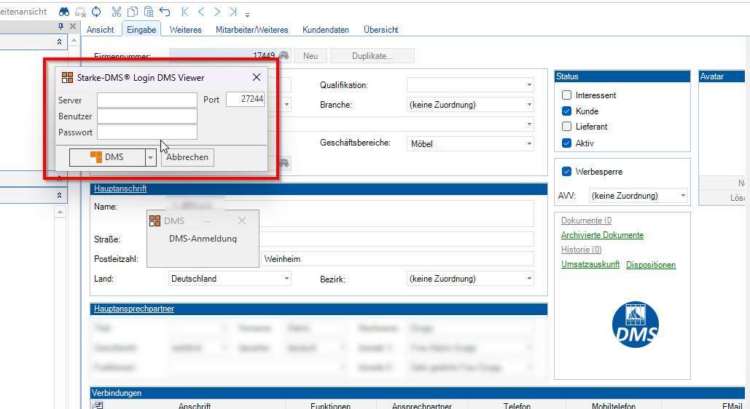Click the Undo arrow icon

(x=165, y=12)
